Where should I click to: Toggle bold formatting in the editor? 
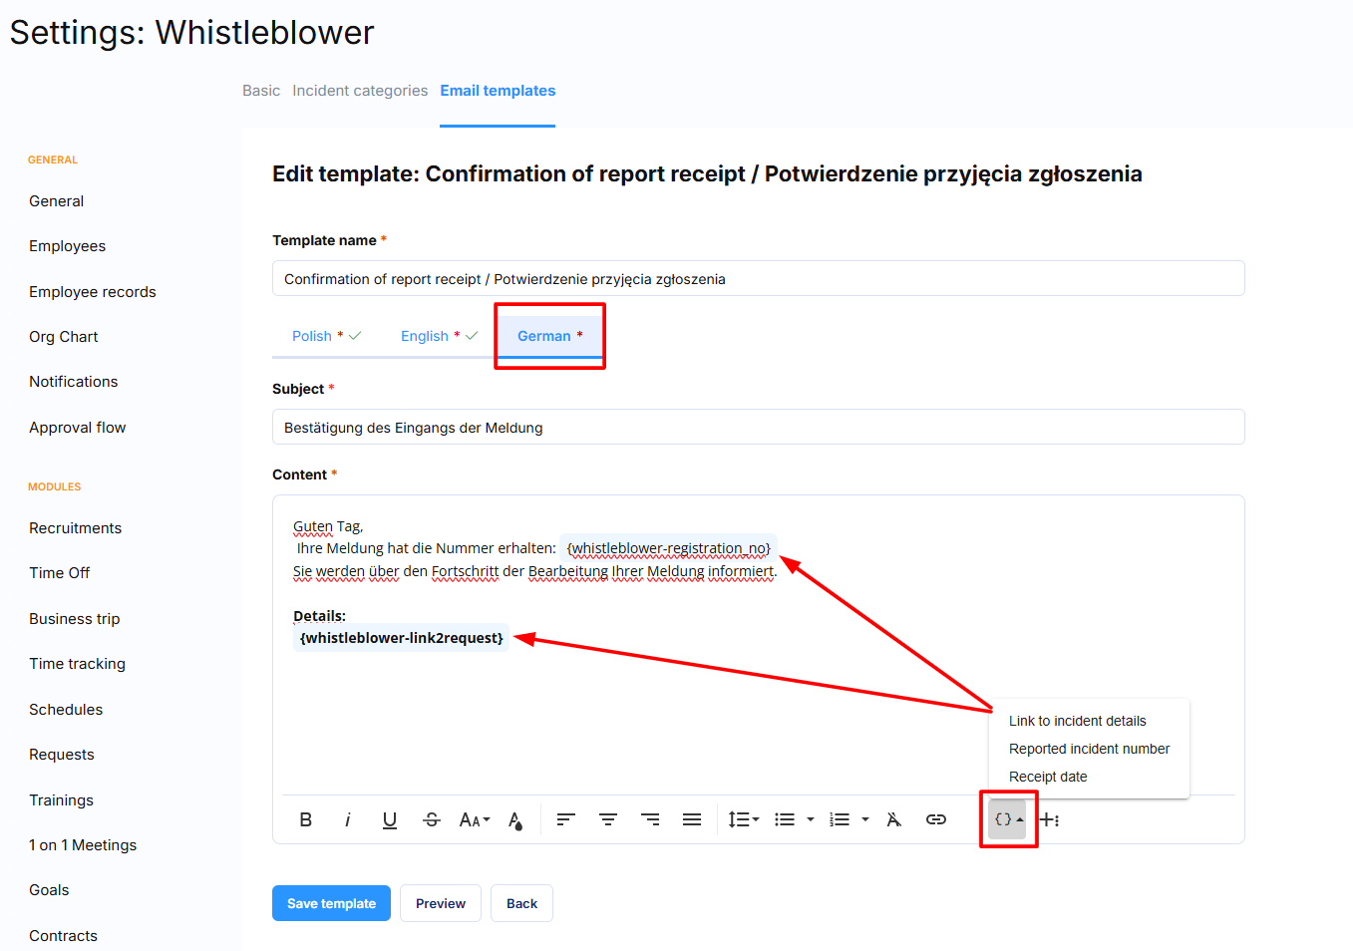pyautogui.click(x=306, y=819)
